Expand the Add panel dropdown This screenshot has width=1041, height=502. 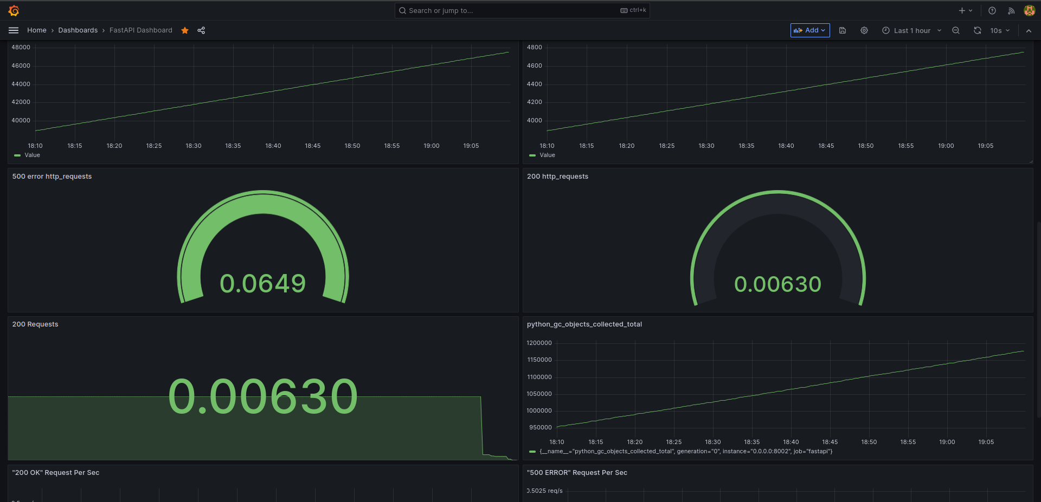click(x=810, y=30)
